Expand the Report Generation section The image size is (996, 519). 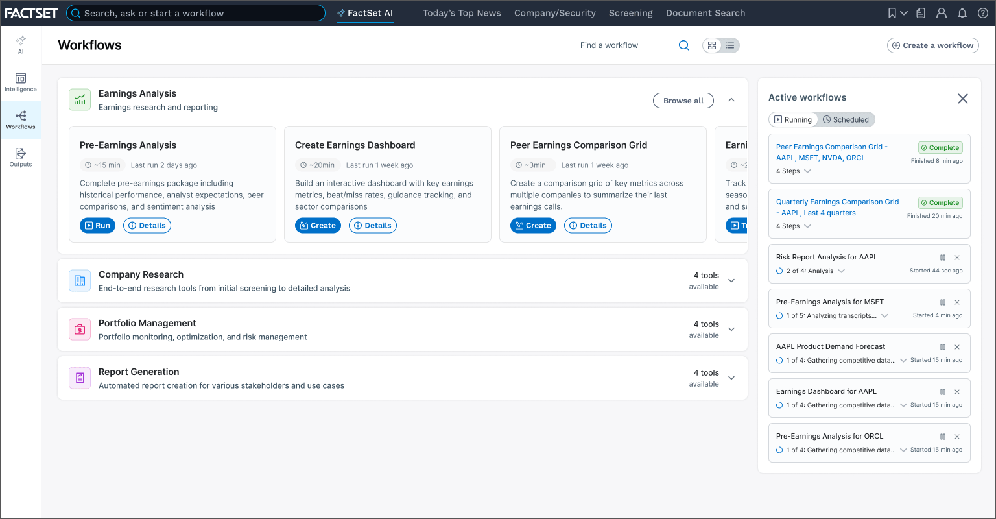(x=731, y=378)
